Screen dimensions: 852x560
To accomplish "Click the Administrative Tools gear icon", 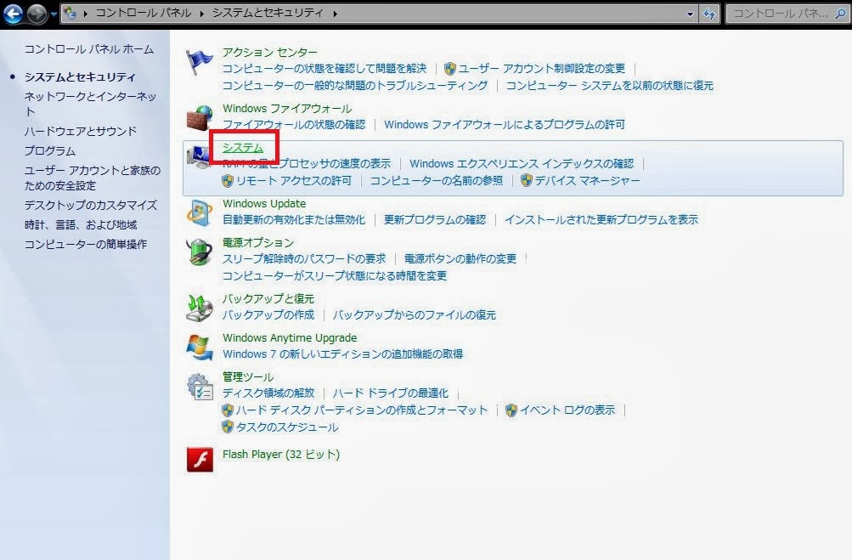I will coord(200,387).
